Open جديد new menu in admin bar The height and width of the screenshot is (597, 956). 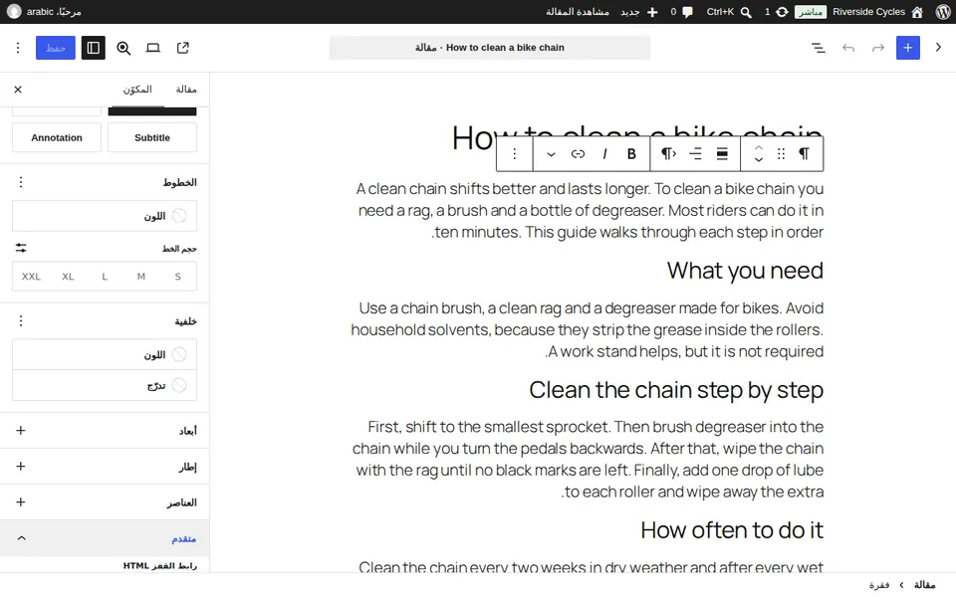pos(639,12)
